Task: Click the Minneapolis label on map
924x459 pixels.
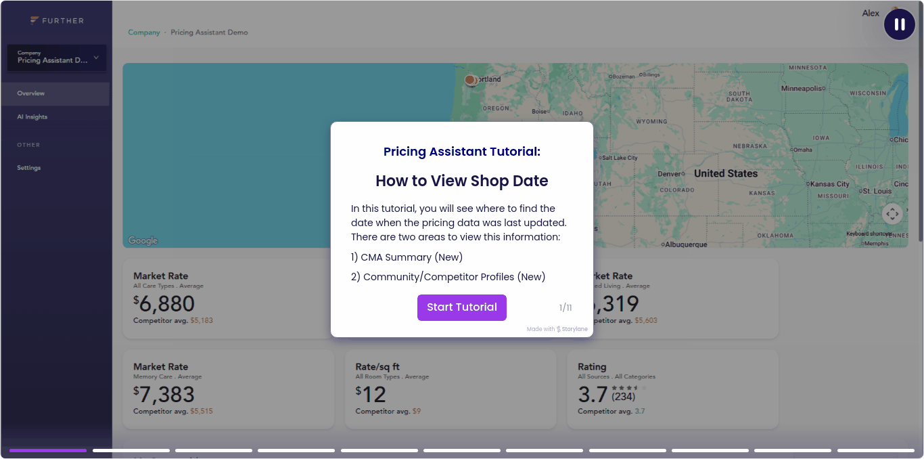Action: 803,88
